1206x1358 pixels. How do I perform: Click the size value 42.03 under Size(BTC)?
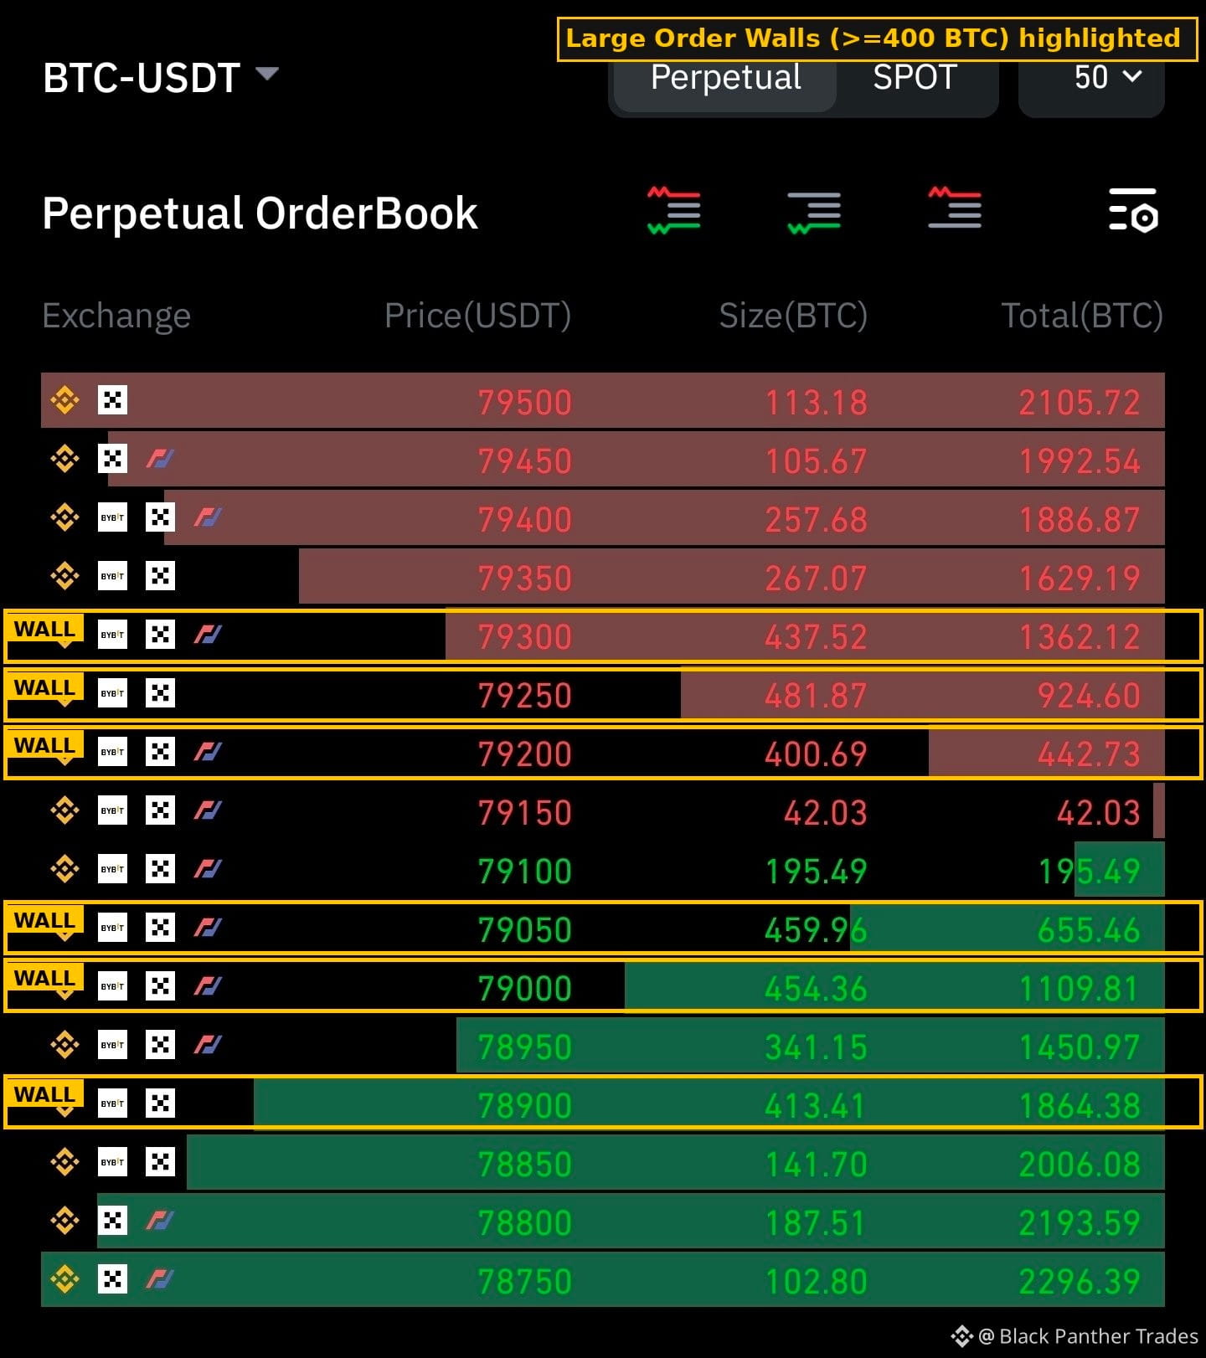click(826, 813)
